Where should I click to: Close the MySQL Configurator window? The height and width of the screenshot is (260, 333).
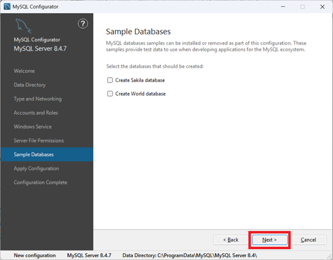(x=322, y=7)
